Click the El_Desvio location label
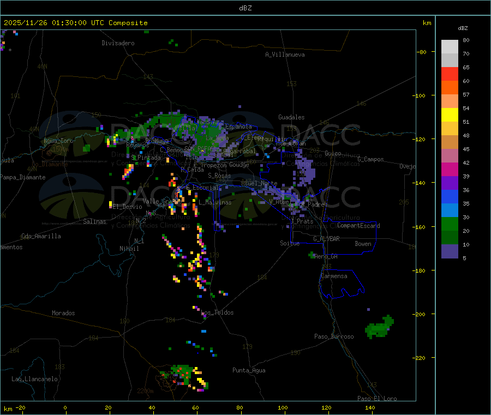491x415 pixels. (x=128, y=207)
